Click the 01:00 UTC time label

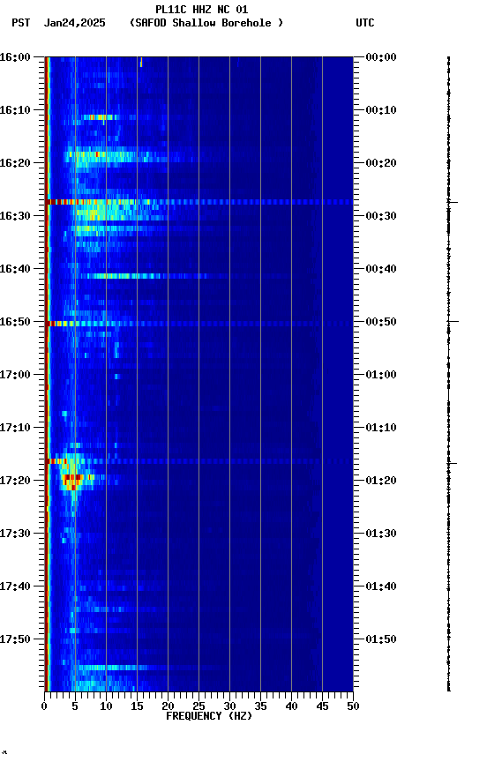pos(381,375)
